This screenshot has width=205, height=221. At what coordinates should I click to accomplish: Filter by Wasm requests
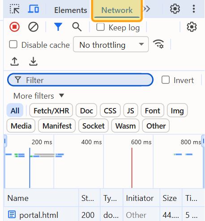(x=125, y=126)
